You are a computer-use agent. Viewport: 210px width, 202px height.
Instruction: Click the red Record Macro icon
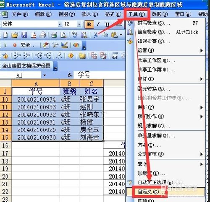[x=15, y=45]
